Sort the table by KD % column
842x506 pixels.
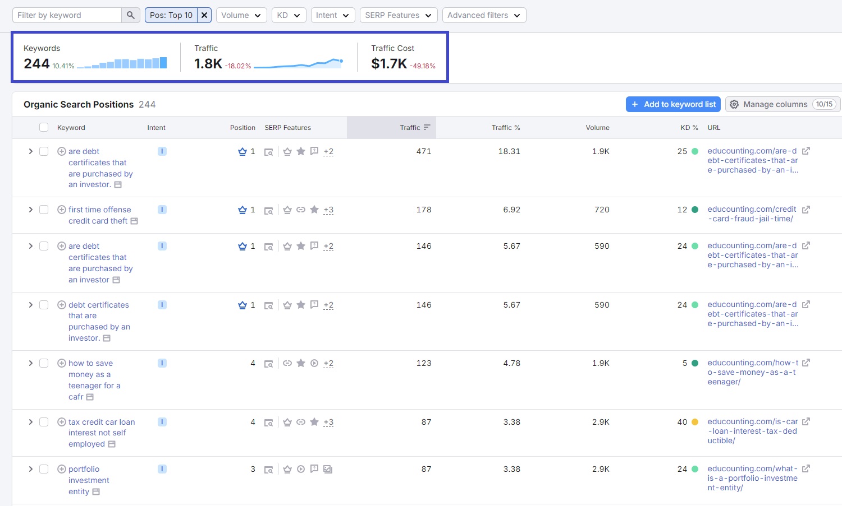click(689, 128)
